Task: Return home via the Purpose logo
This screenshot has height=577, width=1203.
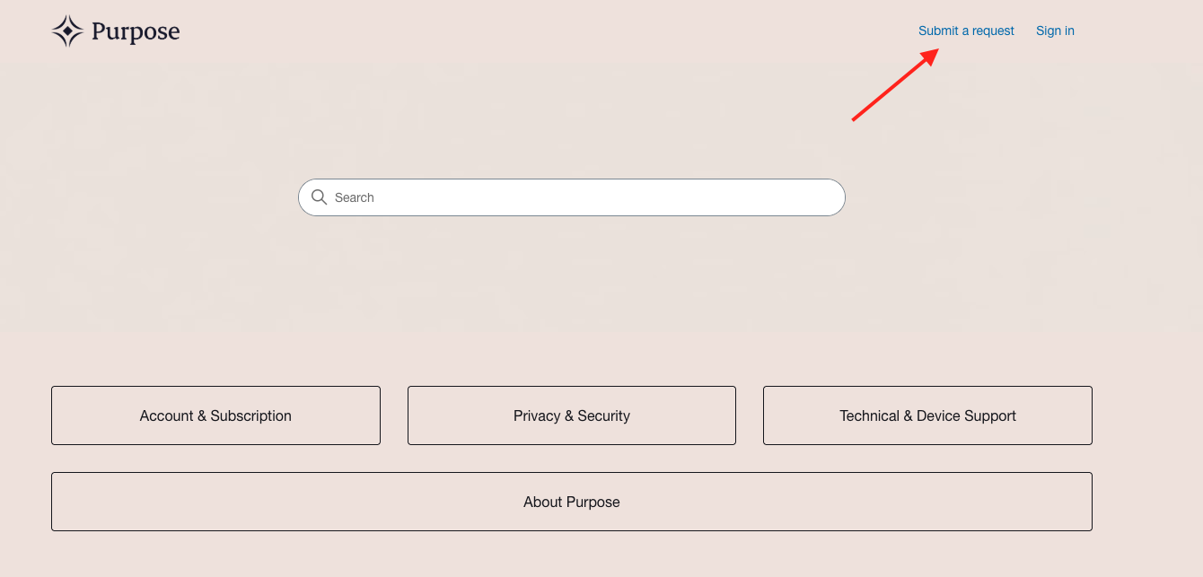Action: 116,31
